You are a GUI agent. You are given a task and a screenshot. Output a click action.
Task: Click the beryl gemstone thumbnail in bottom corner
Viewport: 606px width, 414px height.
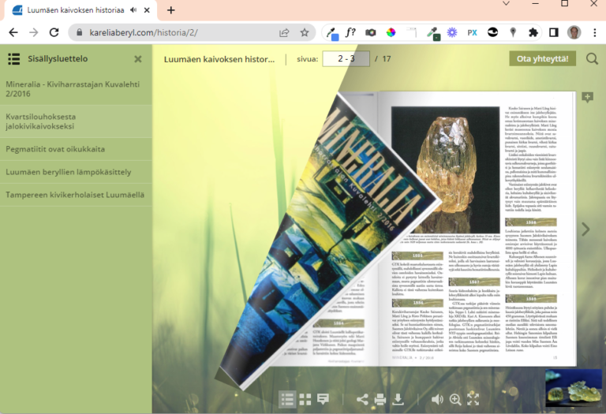click(574, 388)
